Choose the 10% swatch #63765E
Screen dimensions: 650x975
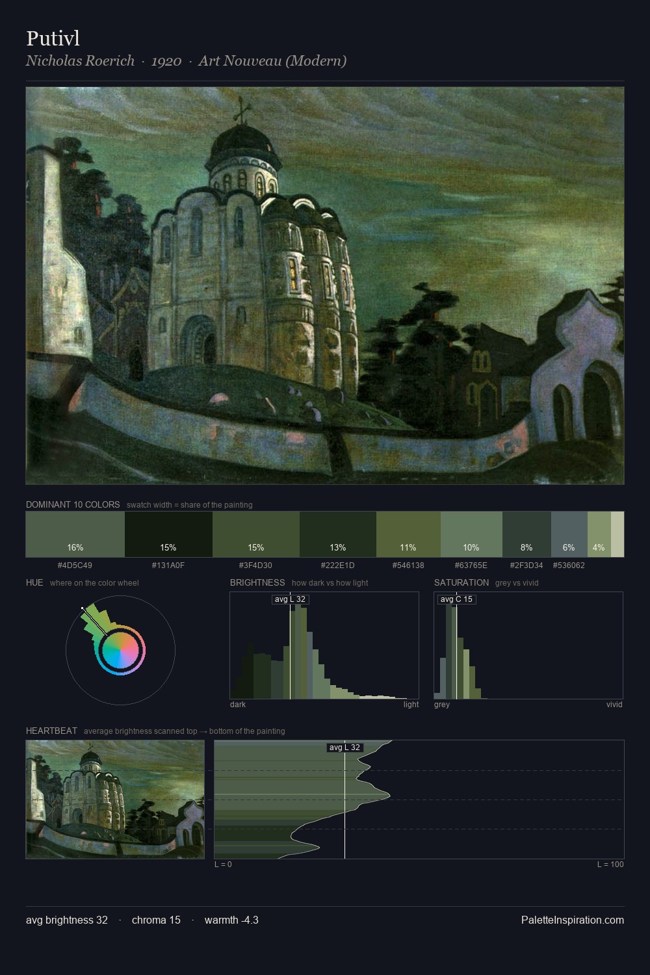(x=471, y=534)
